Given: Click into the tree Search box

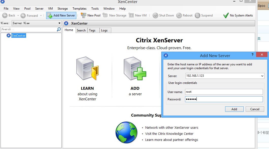Looking at the screenshot, I should tap(28, 29).
